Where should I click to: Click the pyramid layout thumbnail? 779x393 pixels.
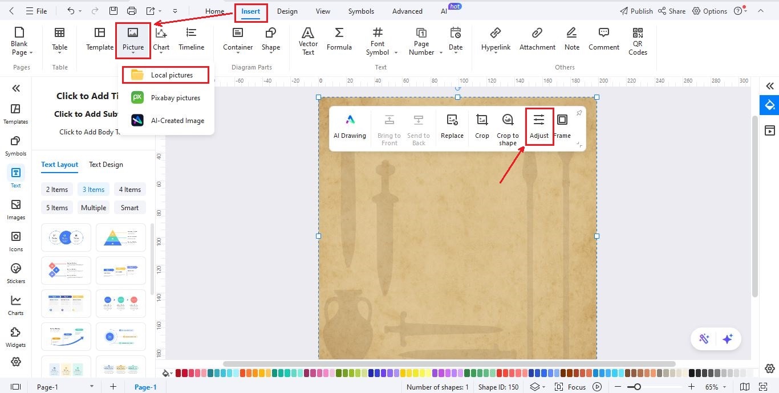click(x=120, y=238)
